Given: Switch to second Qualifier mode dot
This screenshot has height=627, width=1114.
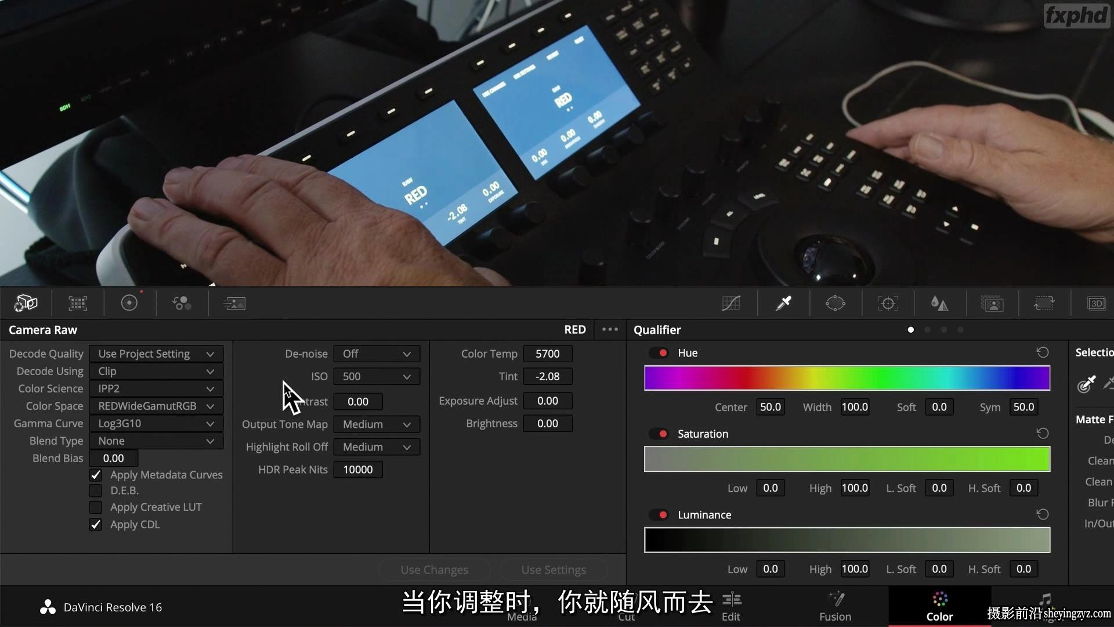Looking at the screenshot, I should [927, 330].
